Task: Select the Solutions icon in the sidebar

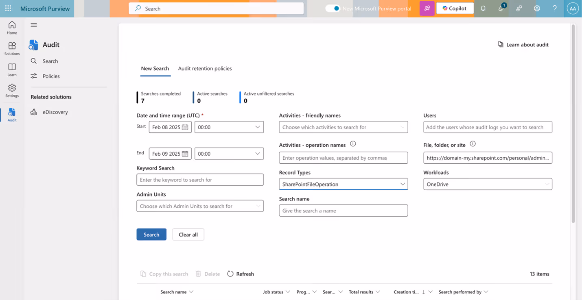Action: point(12,48)
